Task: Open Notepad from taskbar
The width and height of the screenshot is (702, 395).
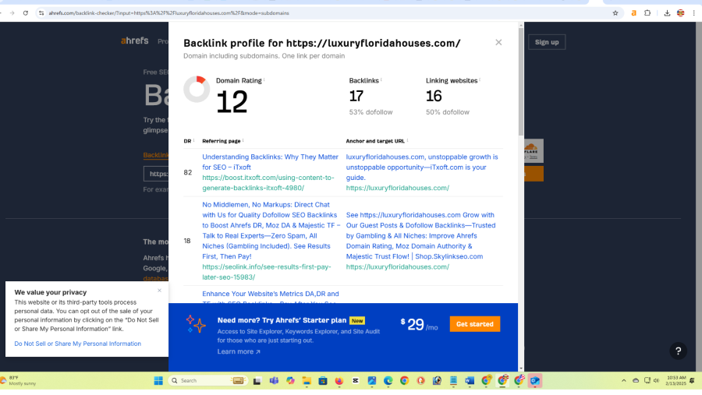Action: click(453, 381)
